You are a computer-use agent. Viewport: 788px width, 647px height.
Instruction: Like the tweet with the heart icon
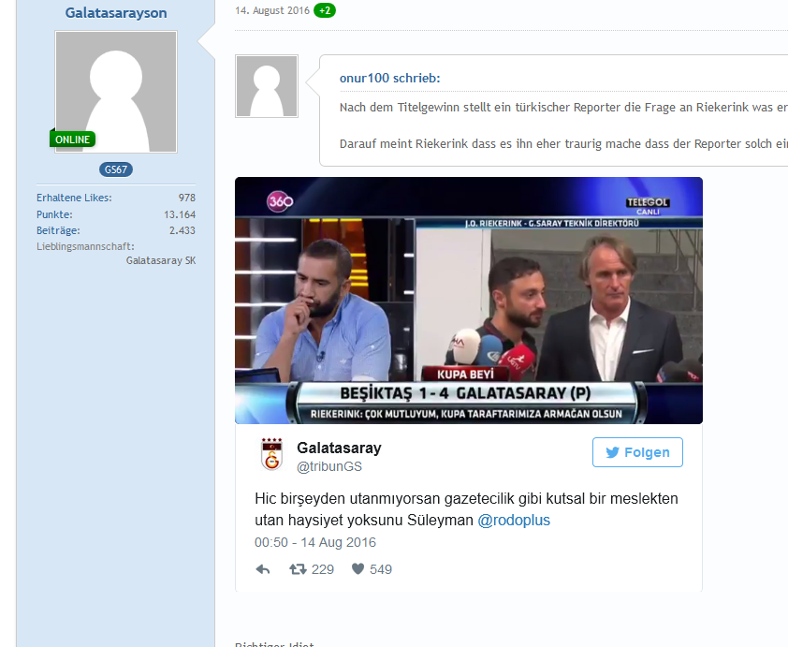[358, 569]
